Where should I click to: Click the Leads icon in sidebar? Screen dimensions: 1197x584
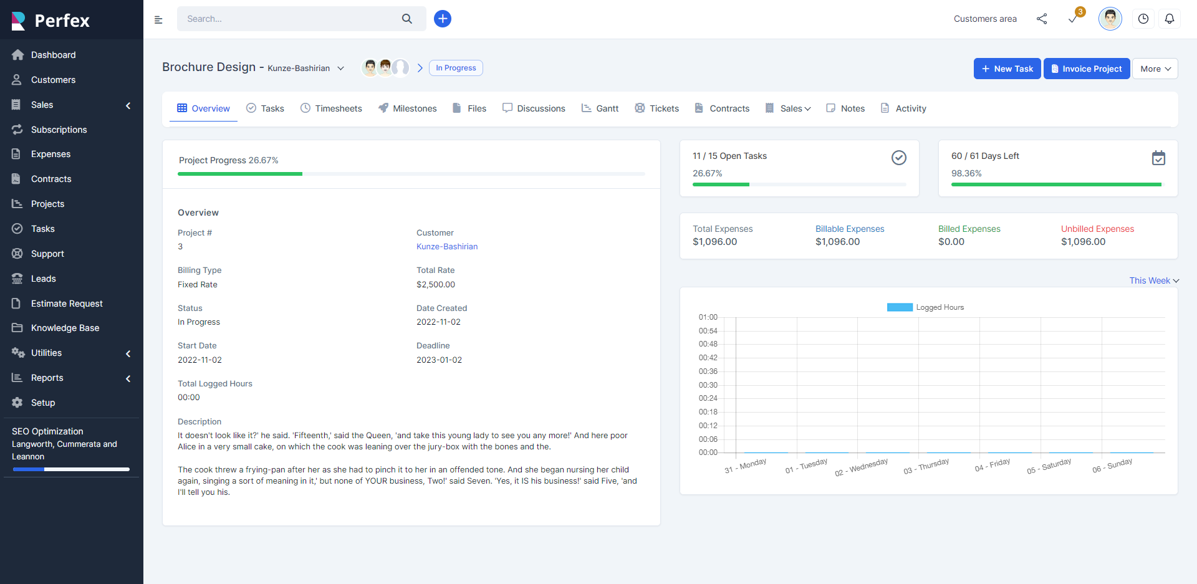(x=17, y=279)
